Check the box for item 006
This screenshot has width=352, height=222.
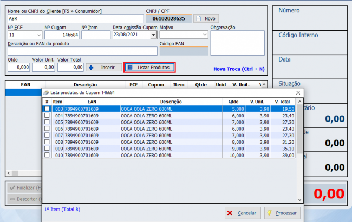(47, 129)
